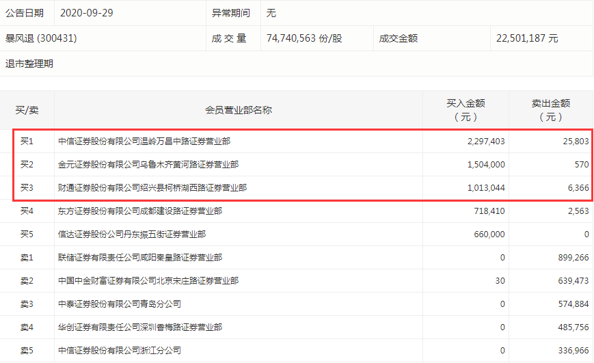Image resolution: width=594 pixels, height=363 pixels.
Task: Click the 买3 rank cell
Action: pyautogui.click(x=27, y=187)
